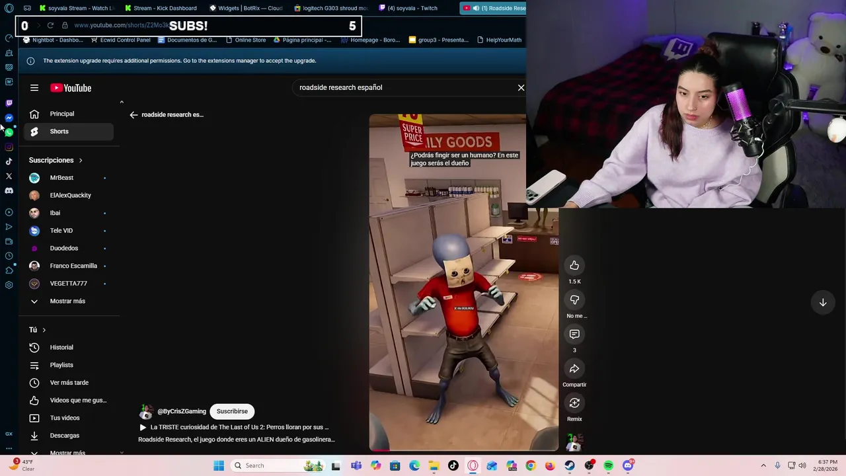The image size is (846, 476).
Task: Open the Nightbot Dashboard bookmark
Action: (x=53, y=40)
